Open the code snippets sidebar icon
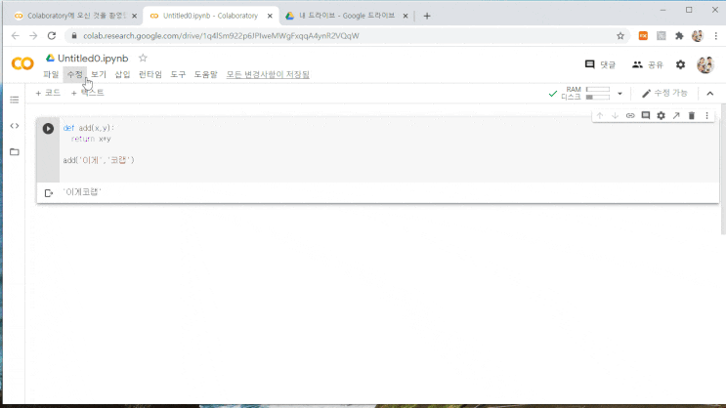 coord(15,126)
